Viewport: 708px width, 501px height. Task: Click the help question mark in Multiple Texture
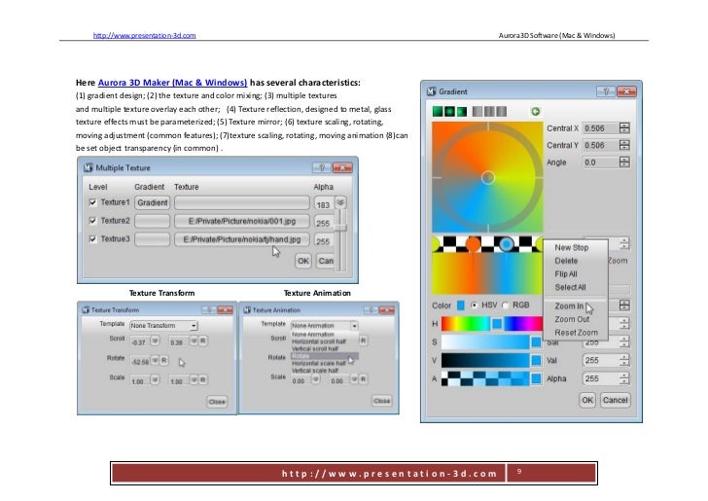[322, 167]
